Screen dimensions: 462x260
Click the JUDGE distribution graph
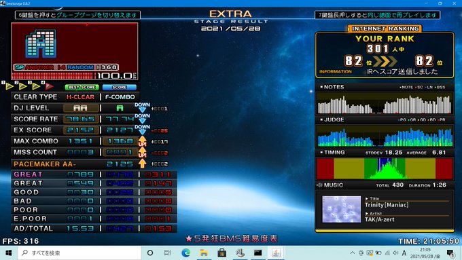[385, 136]
